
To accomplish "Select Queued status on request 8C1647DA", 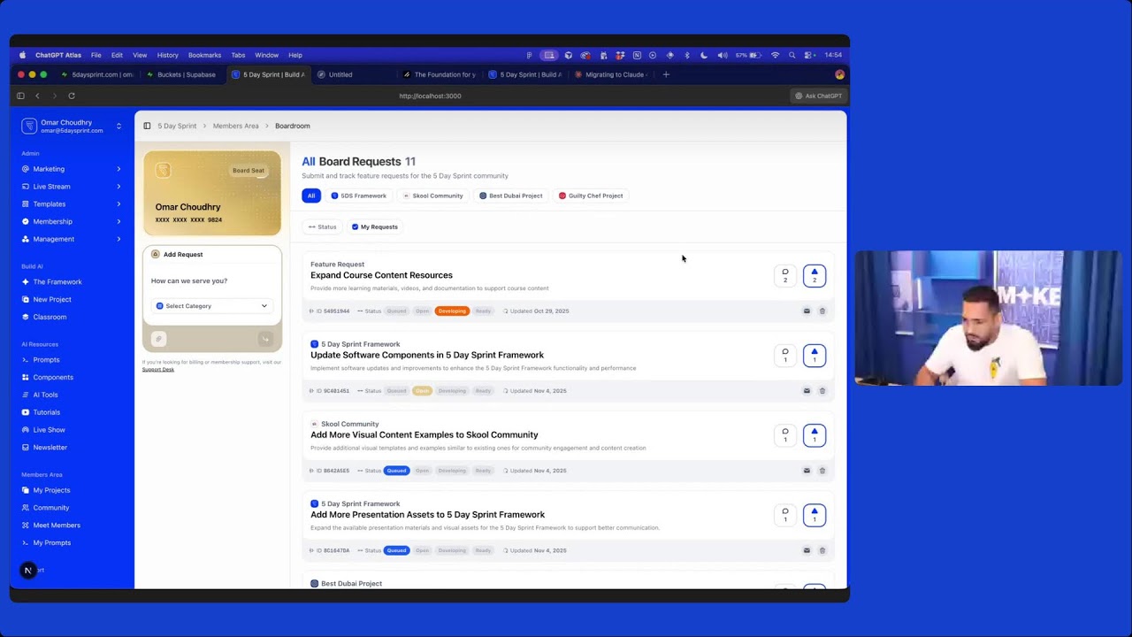I will click(x=396, y=550).
